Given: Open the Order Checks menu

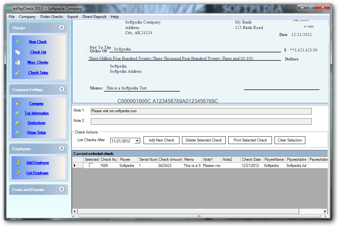Looking at the screenshot, I should [51, 17].
